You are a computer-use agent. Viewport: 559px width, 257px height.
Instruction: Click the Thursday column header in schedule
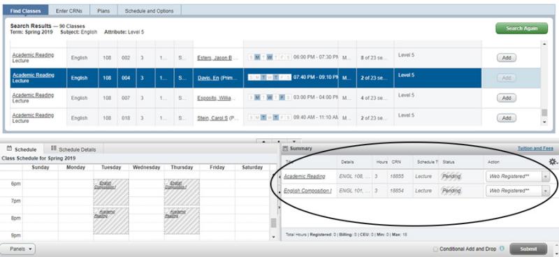coord(182,167)
